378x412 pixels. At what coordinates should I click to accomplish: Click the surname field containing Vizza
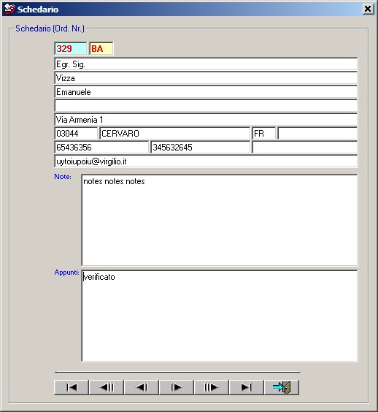coord(206,78)
